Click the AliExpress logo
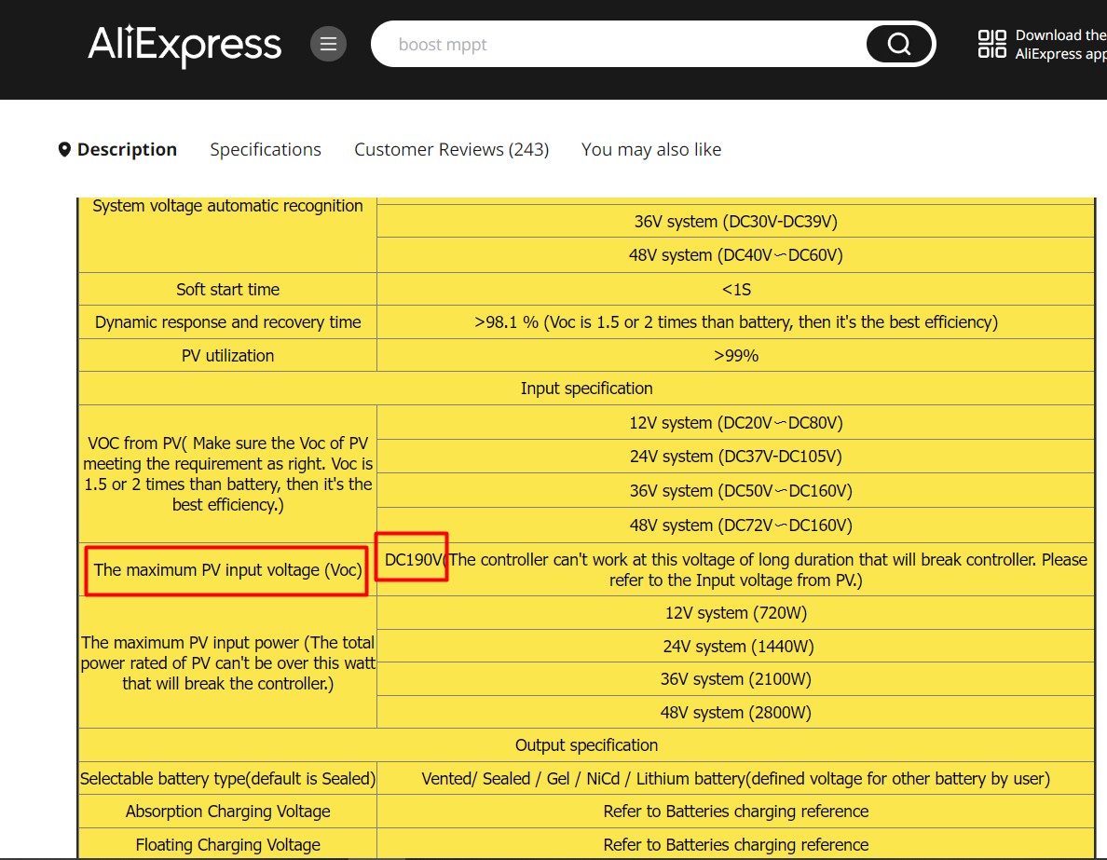Viewport: 1107px width, 860px height. (x=184, y=45)
